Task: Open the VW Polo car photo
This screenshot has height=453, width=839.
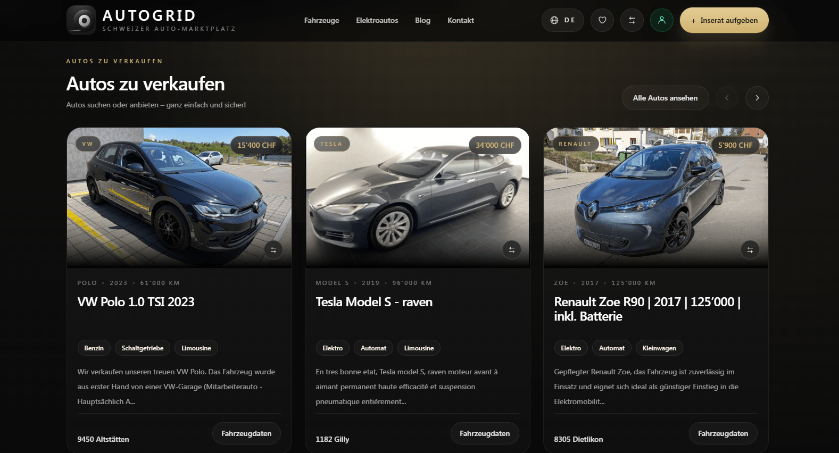Action: click(x=179, y=198)
